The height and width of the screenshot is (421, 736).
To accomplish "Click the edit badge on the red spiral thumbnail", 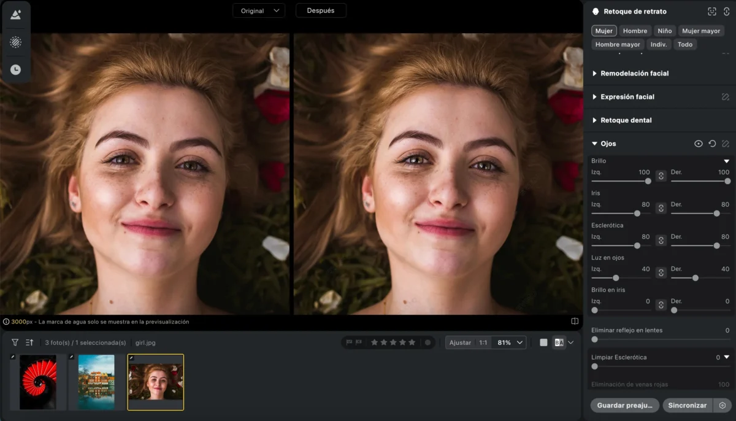I will click(12, 357).
